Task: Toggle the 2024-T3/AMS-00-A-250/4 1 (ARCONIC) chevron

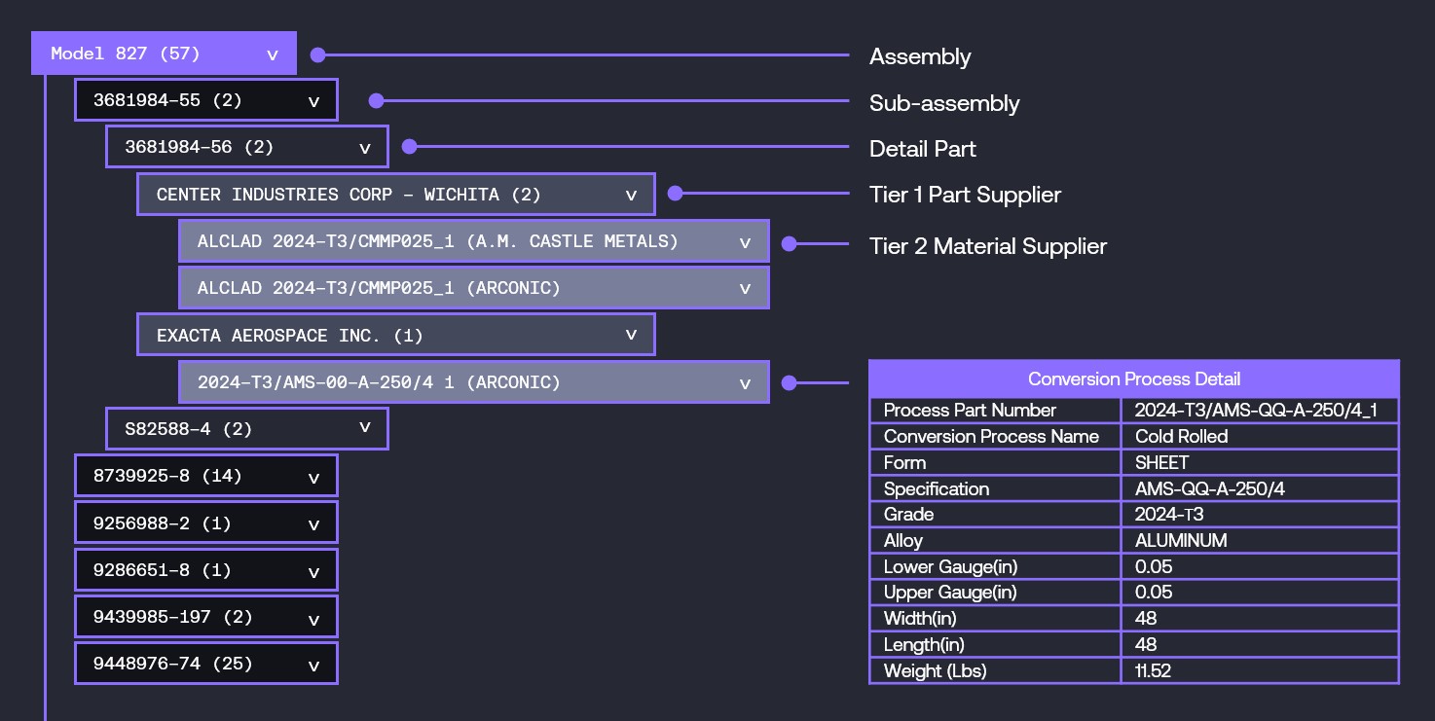Action: click(x=746, y=383)
